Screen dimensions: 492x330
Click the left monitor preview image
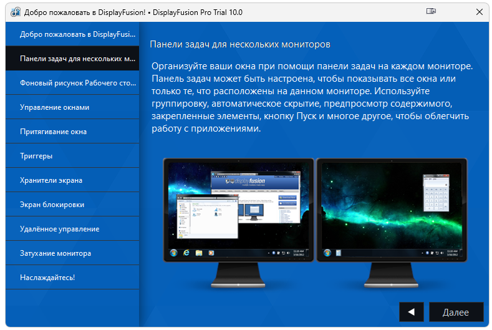pyautogui.click(x=238, y=223)
